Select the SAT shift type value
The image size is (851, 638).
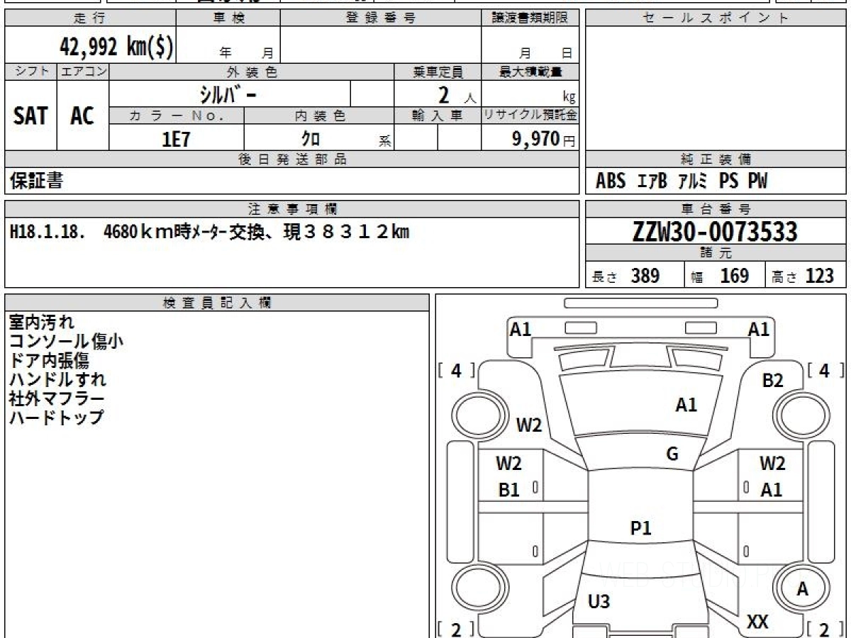tap(30, 116)
